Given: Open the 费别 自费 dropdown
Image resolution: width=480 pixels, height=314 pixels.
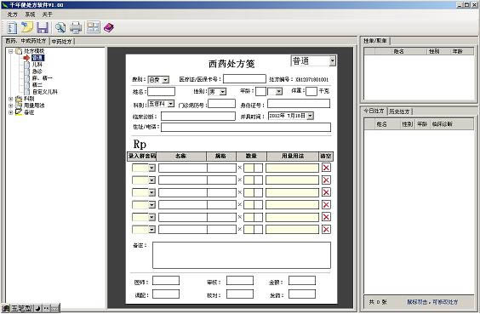Looking at the screenshot, I should (x=165, y=80).
